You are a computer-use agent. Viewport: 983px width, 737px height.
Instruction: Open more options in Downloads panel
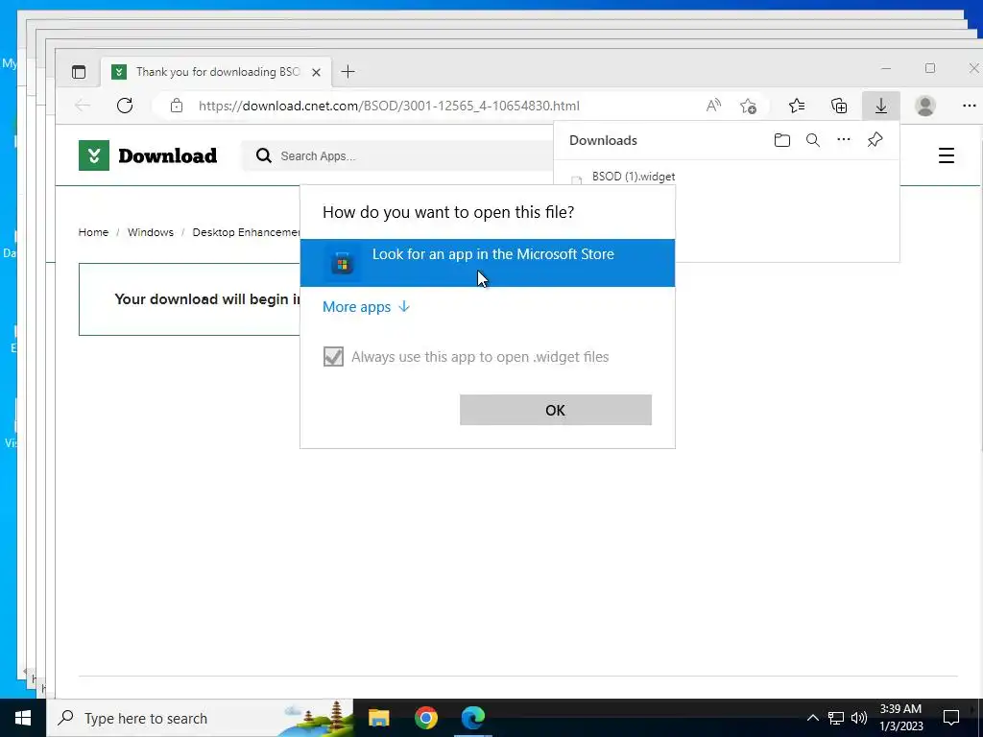pos(844,139)
